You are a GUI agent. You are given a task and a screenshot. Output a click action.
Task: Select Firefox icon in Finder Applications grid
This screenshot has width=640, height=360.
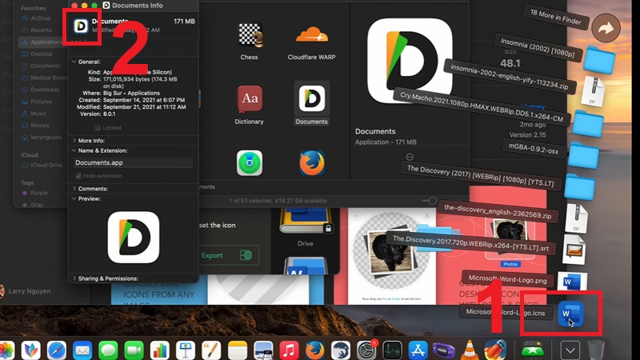[312, 163]
